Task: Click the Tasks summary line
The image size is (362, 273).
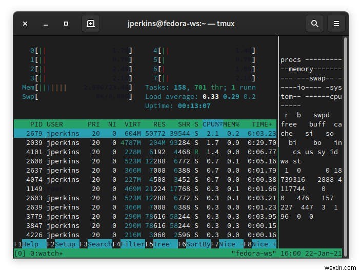Action: 200,88
